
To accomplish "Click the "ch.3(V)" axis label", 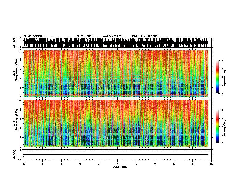I will [x=14, y=154].
